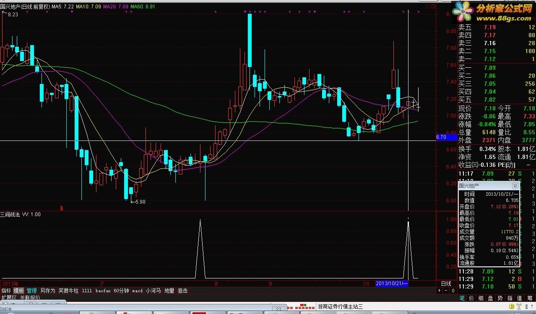
Task: Switch to the 筹 tab
Action: coord(530,298)
